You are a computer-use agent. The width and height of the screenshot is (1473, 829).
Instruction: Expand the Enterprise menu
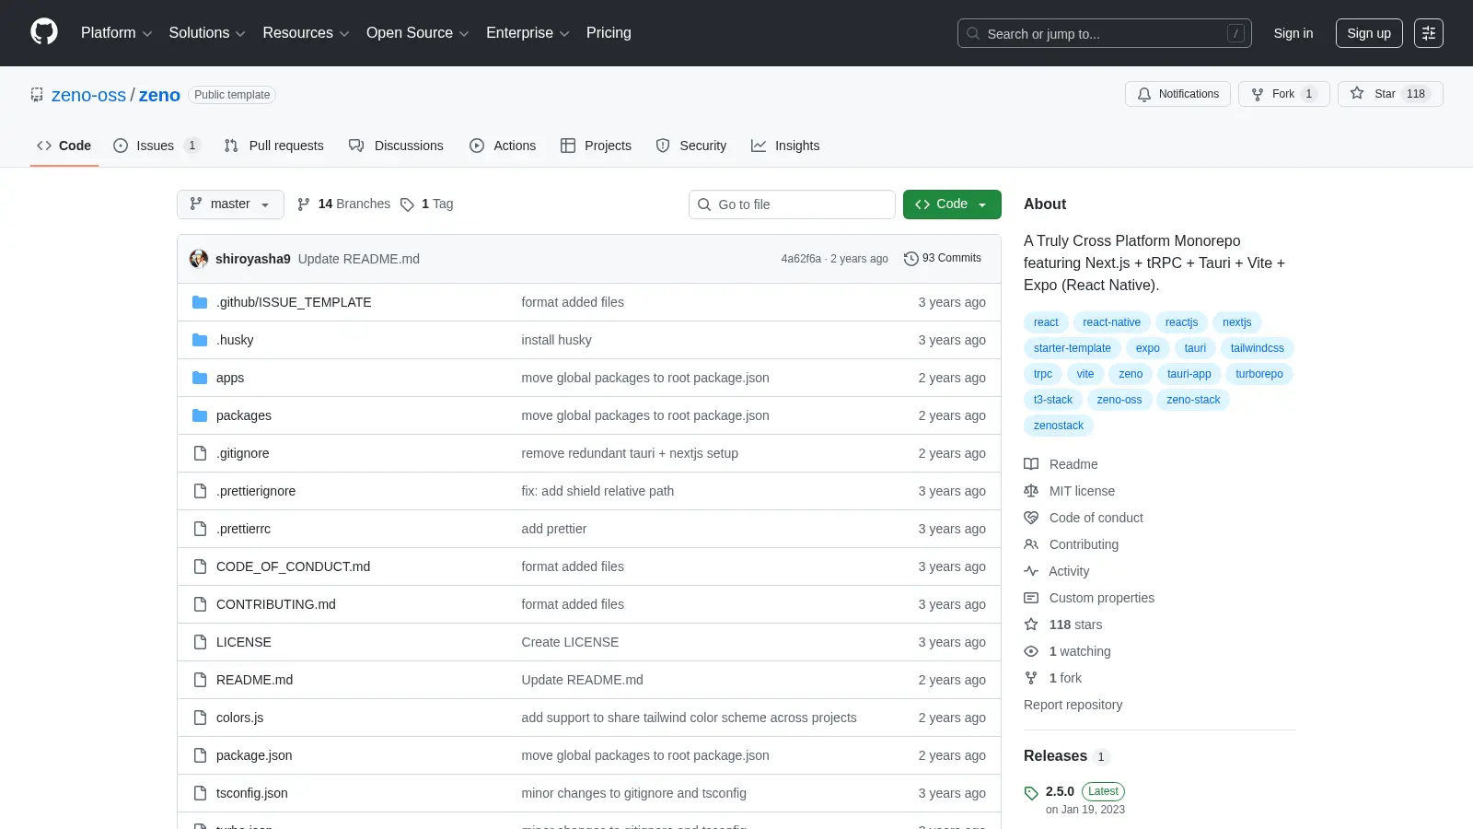coord(528,33)
